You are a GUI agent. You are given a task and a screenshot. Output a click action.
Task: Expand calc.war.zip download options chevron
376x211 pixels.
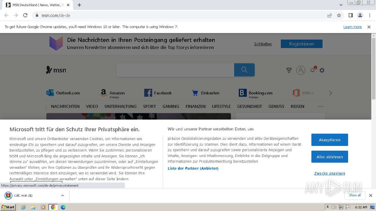62,195
